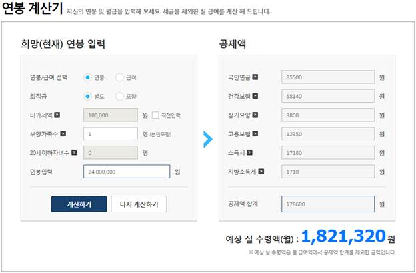Image resolution: width=416 pixels, height=273 pixels.
Task: Click the 퇴직금 label
Action: click(x=38, y=96)
